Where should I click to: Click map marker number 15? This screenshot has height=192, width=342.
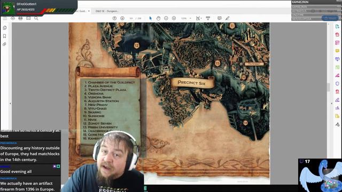coord(217,63)
